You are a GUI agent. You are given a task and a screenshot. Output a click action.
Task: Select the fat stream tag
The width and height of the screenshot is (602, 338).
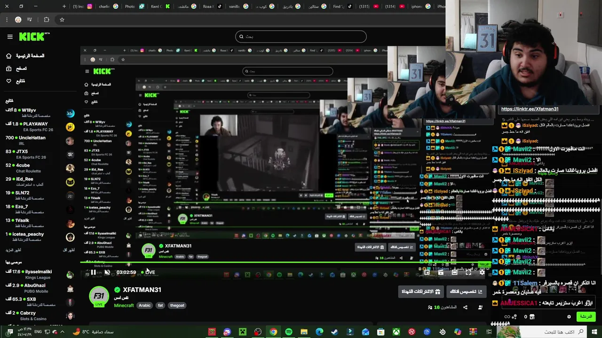point(160,305)
